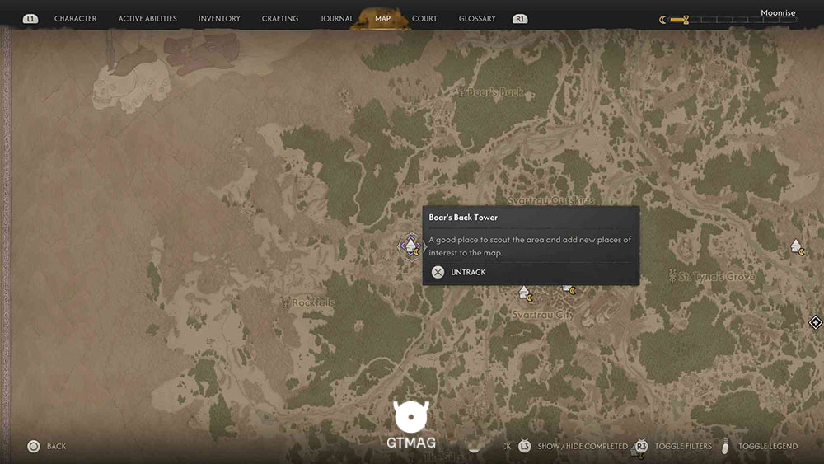Click the R3 stick icon
The image size is (824, 464).
point(641,446)
